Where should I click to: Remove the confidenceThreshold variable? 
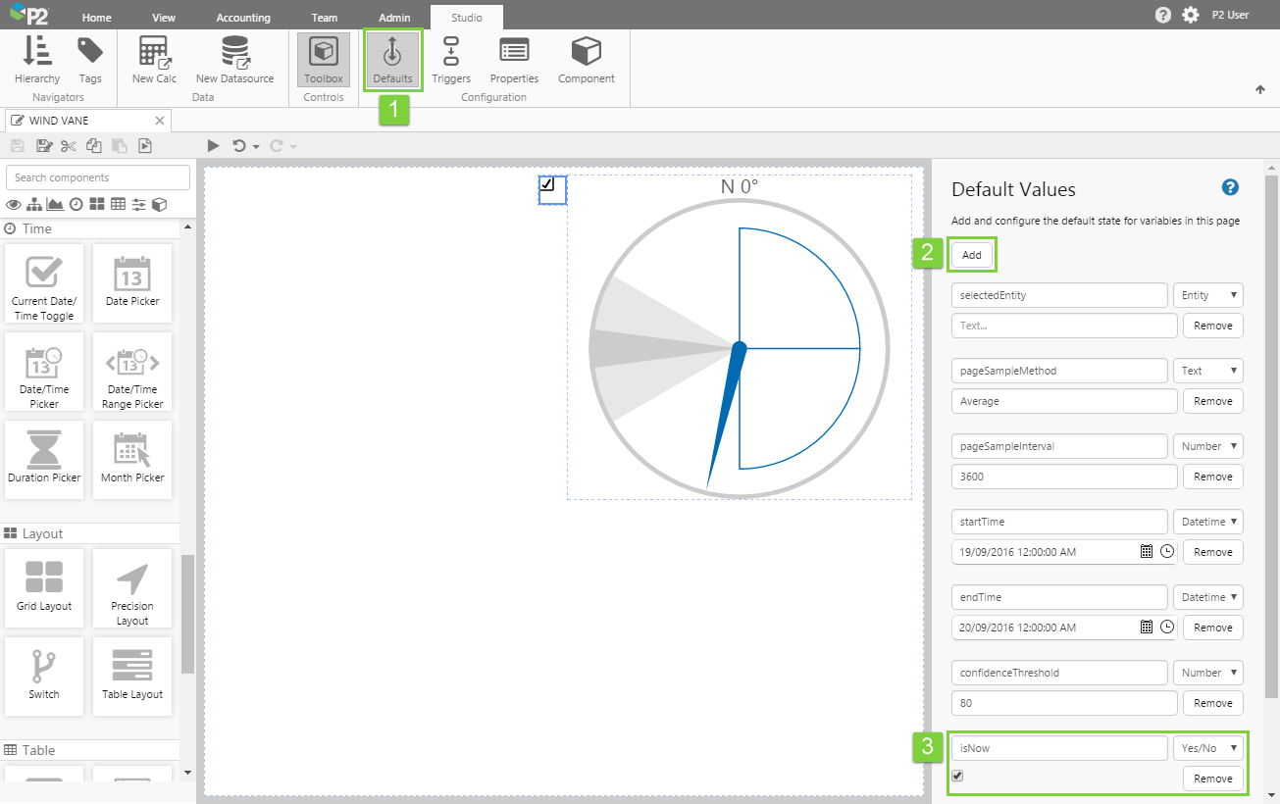click(1212, 703)
